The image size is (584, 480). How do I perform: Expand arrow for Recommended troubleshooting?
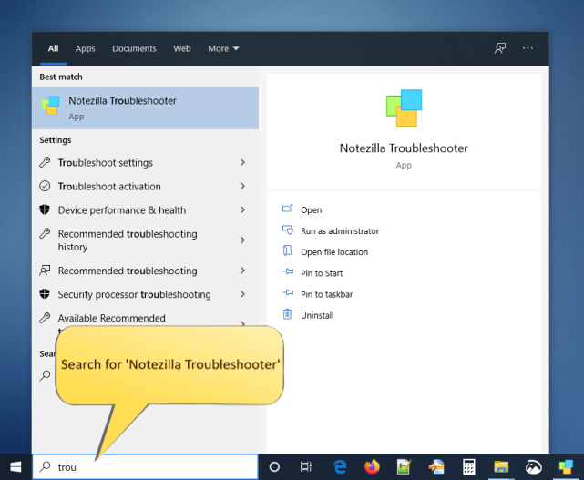(x=243, y=271)
